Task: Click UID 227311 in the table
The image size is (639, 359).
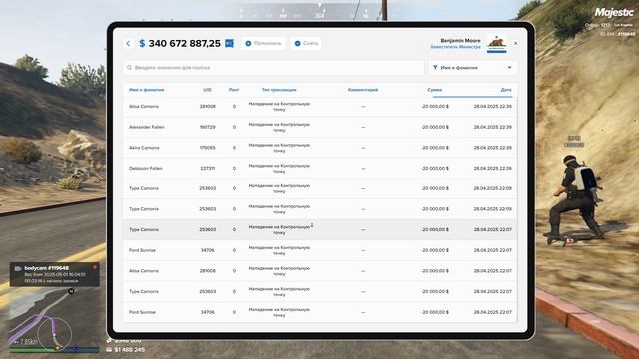Action: click(207, 169)
